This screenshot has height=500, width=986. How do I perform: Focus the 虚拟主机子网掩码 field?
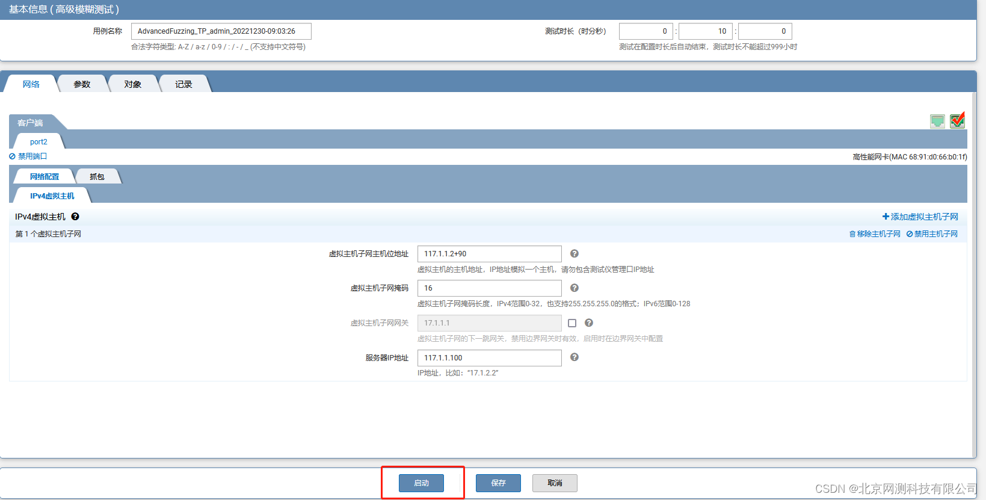490,288
